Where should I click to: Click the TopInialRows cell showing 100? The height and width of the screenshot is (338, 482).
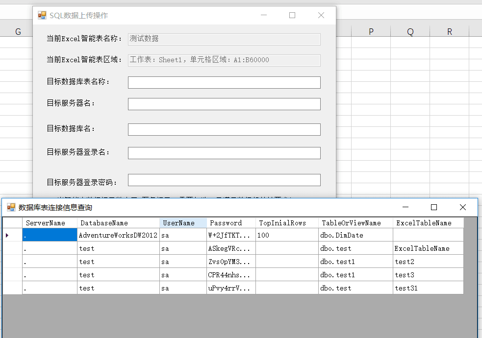click(x=287, y=235)
